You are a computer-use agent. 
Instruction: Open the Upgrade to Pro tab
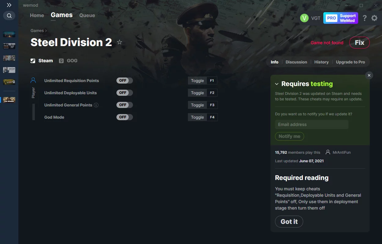(x=351, y=62)
